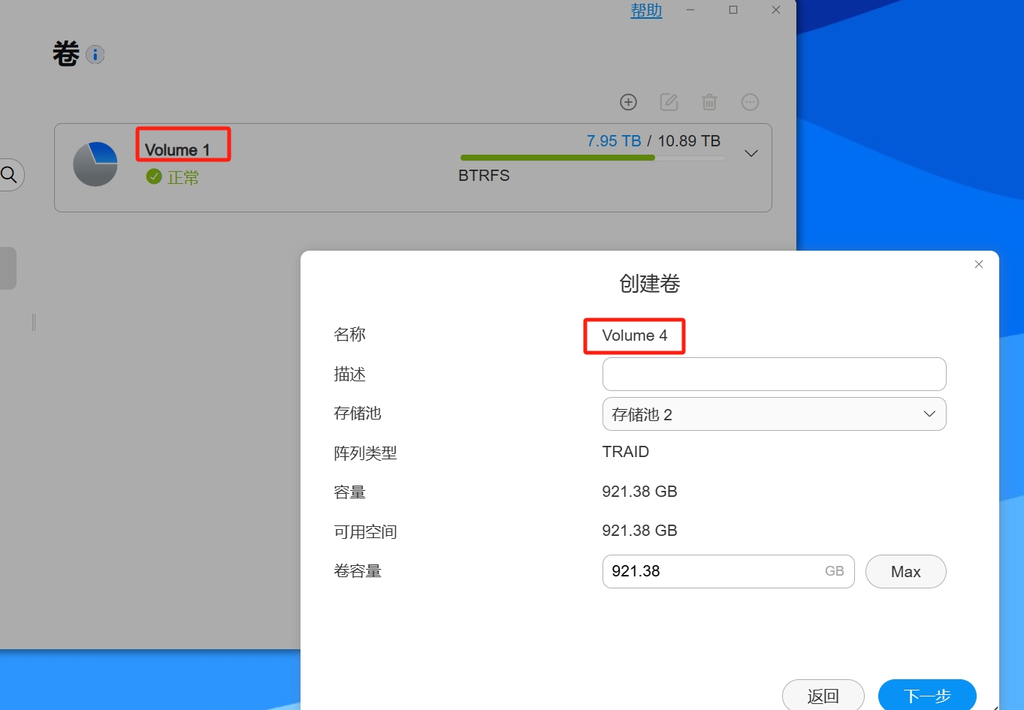The image size is (1024, 710).
Task: Open the 帮助 help link
Action: 646,11
